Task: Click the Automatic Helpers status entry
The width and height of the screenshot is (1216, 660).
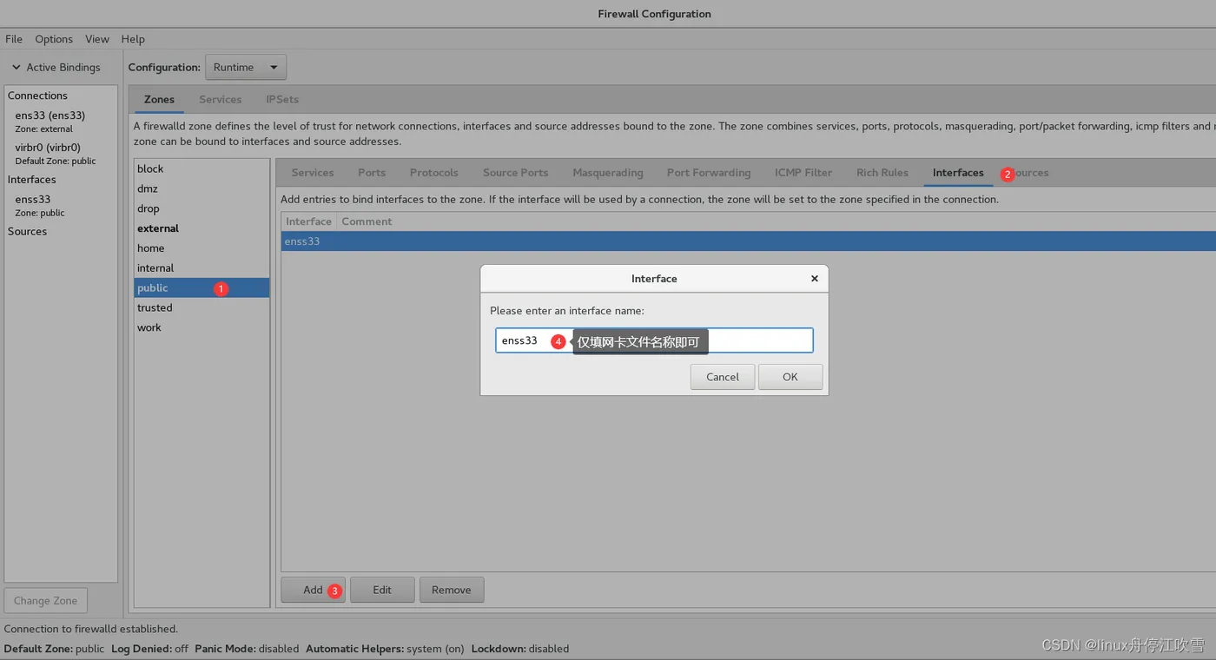Action: tap(385, 649)
